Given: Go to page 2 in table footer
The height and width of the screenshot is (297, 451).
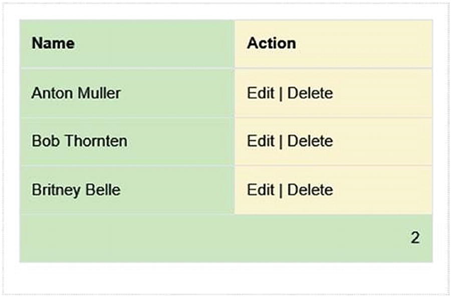Looking at the screenshot, I should 415,238.
